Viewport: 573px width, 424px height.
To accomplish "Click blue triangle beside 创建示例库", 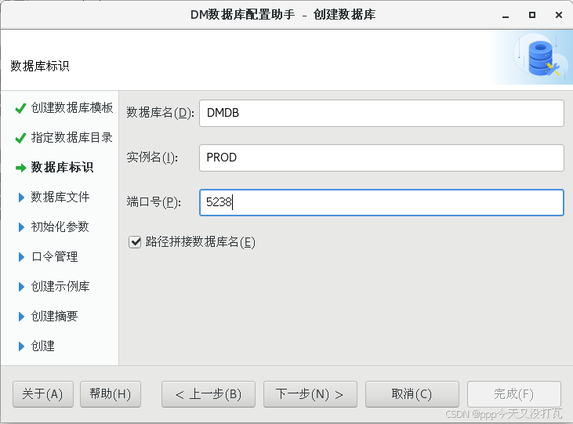I will (22, 287).
